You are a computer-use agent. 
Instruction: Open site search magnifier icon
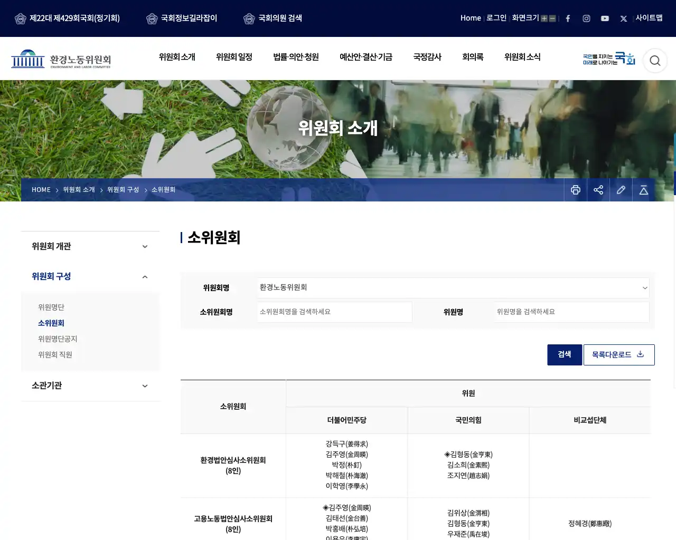[655, 61]
